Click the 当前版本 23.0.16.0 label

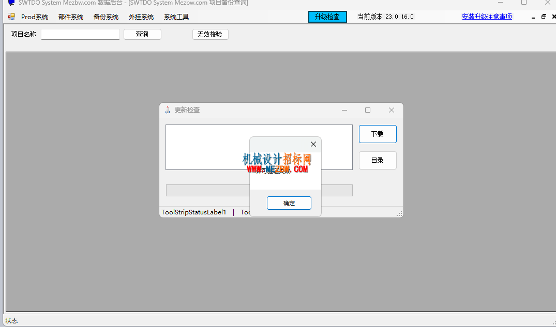click(x=385, y=17)
